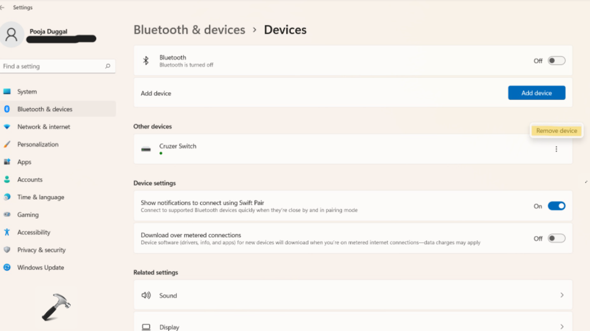Click the user profile avatar icon

tap(12, 35)
